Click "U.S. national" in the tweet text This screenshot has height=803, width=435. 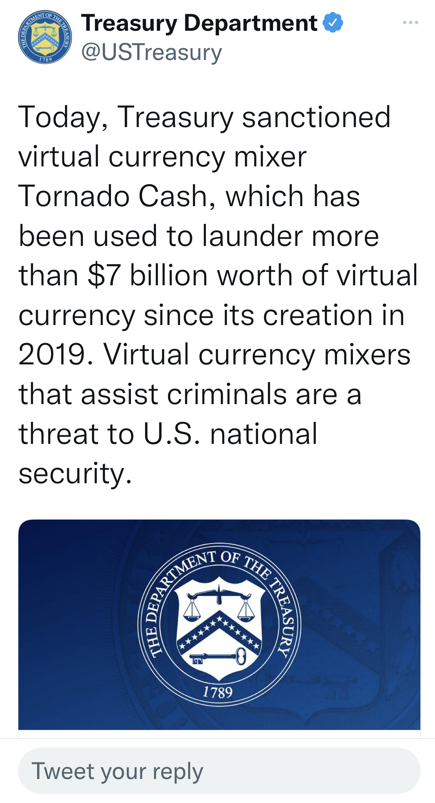click(230, 434)
